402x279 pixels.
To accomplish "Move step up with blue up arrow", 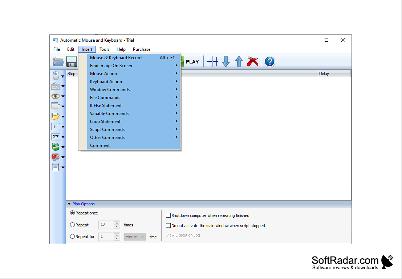I will pos(239,61).
